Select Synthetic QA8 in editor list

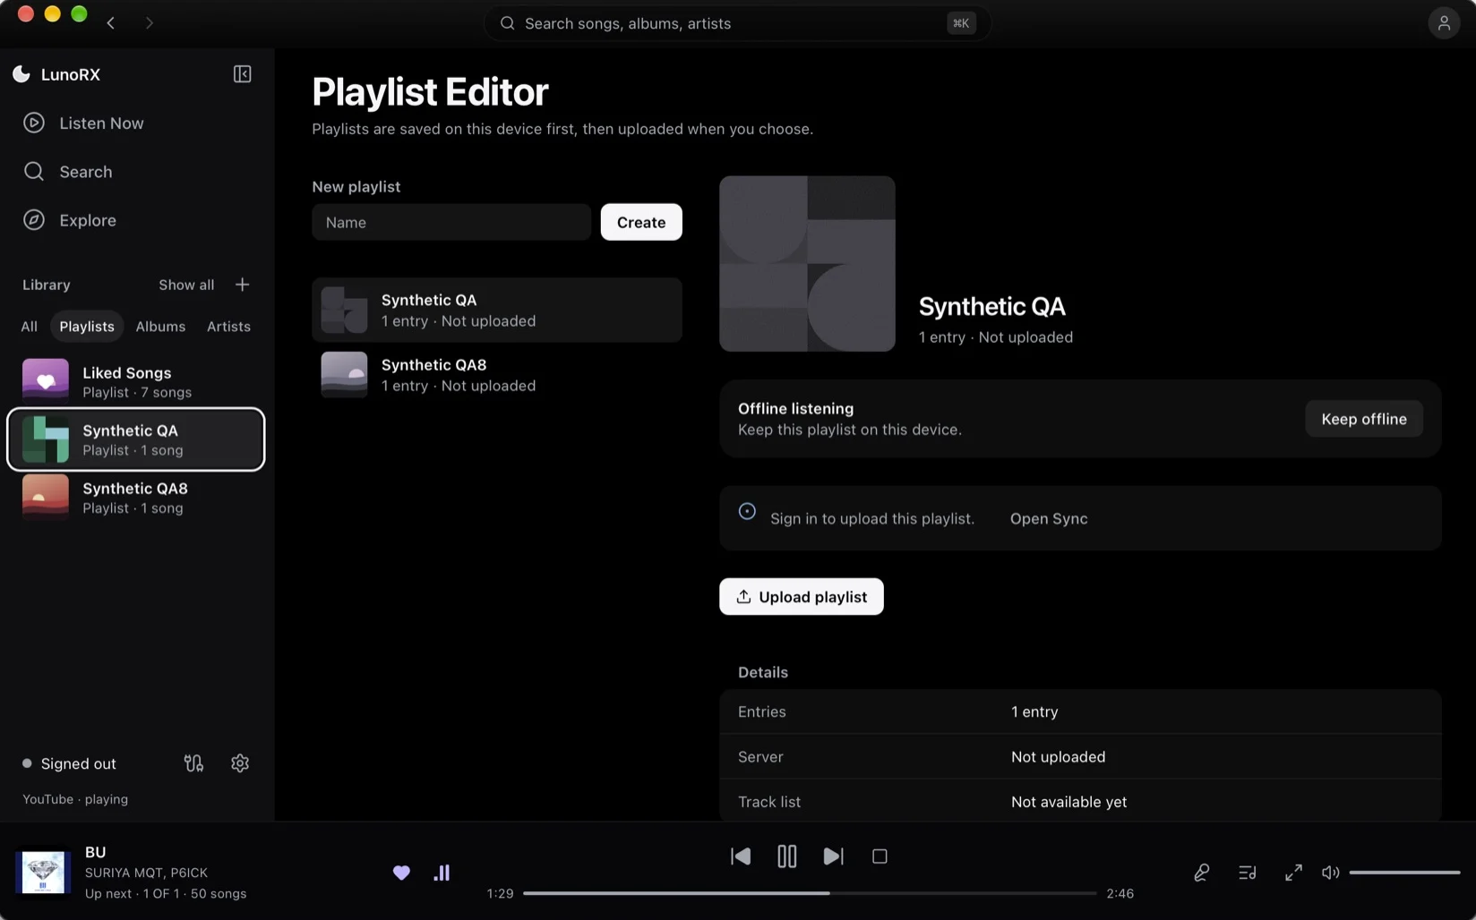(497, 375)
